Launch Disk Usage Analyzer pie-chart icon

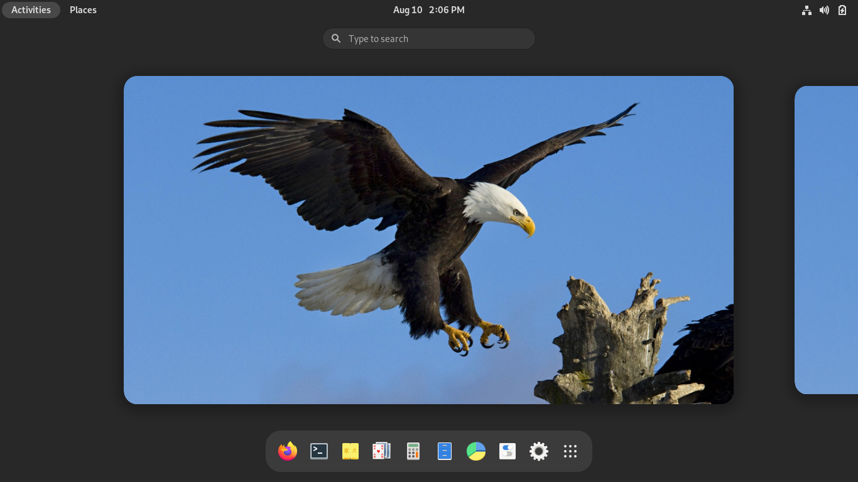pyautogui.click(x=476, y=451)
